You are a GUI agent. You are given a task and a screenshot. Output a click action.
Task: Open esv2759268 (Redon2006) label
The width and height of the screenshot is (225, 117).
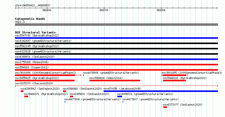[x=32, y=62]
